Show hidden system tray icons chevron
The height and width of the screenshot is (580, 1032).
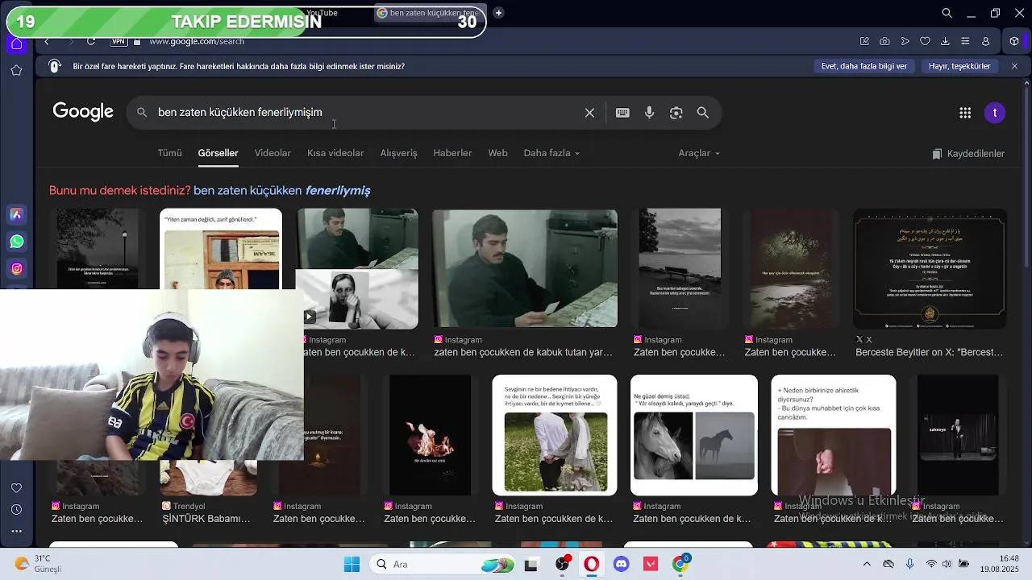click(867, 565)
